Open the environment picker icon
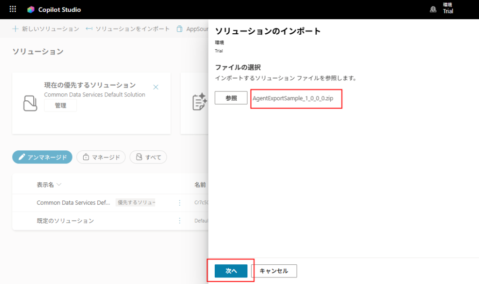The height and width of the screenshot is (284, 479). coord(433,9)
